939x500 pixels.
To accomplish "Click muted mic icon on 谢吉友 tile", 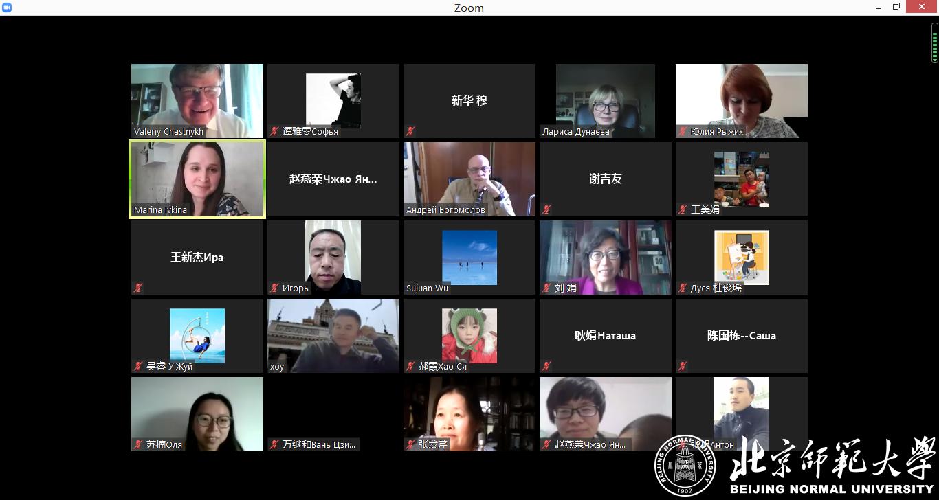I will pos(547,209).
